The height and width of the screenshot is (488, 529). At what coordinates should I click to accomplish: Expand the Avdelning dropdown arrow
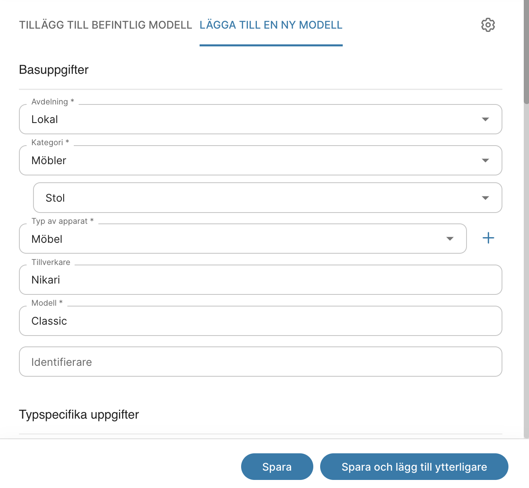click(485, 119)
